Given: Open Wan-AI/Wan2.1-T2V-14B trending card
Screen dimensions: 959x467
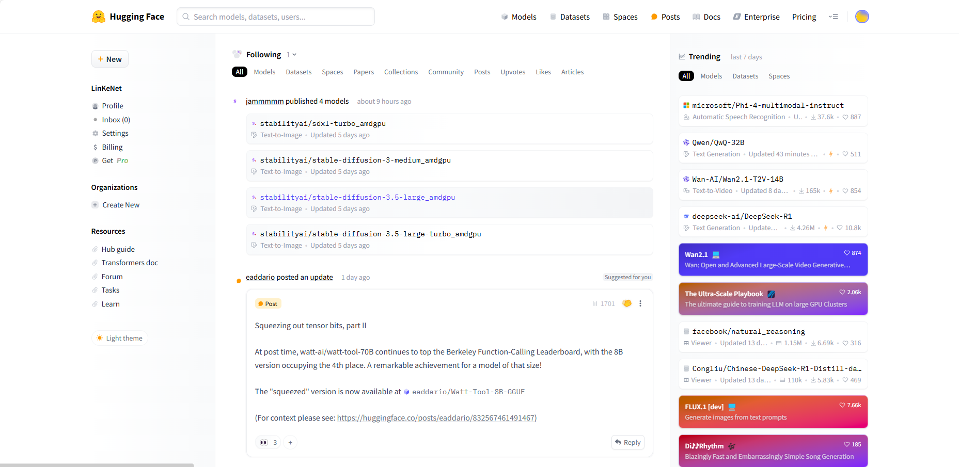Looking at the screenshot, I should (x=773, y=185).
